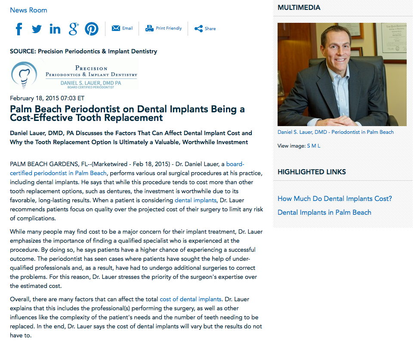Open the Share text link
414x343 pixels.
pyautogui.click(x=210, y=28)
